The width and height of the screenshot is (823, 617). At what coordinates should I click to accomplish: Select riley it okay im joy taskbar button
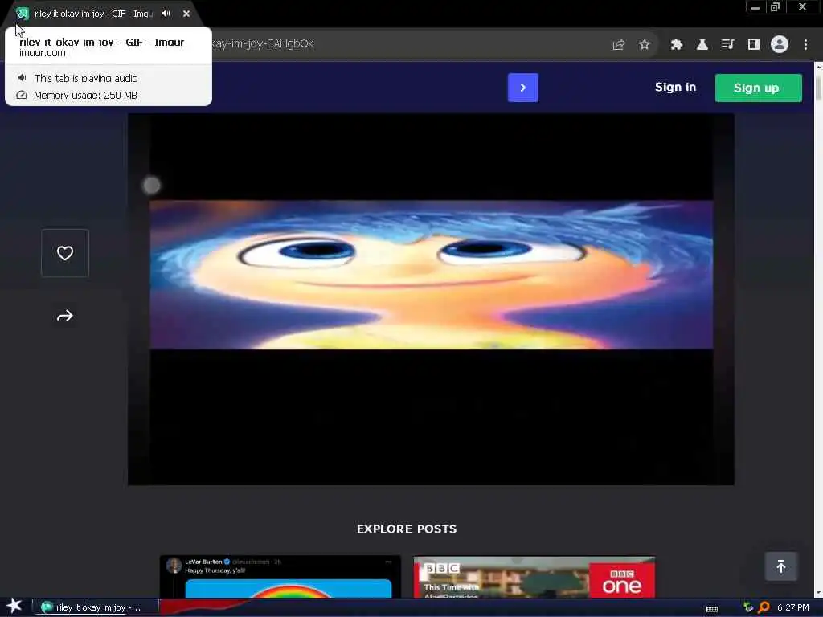(x=96, y=607)
